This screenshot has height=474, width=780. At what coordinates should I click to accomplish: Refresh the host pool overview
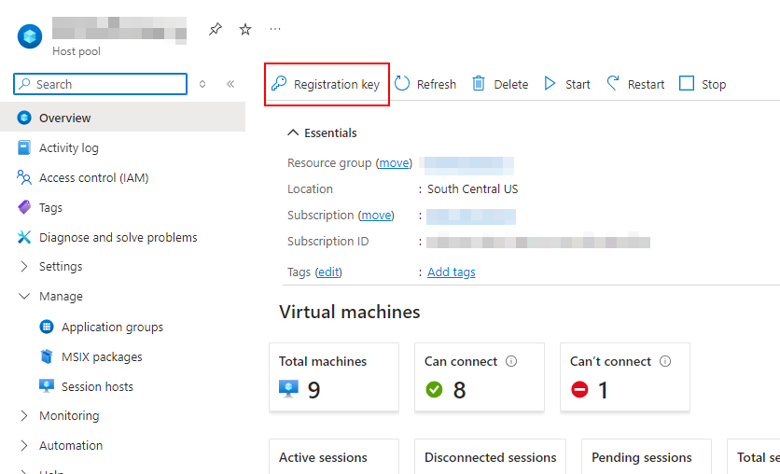click(425, 84)
